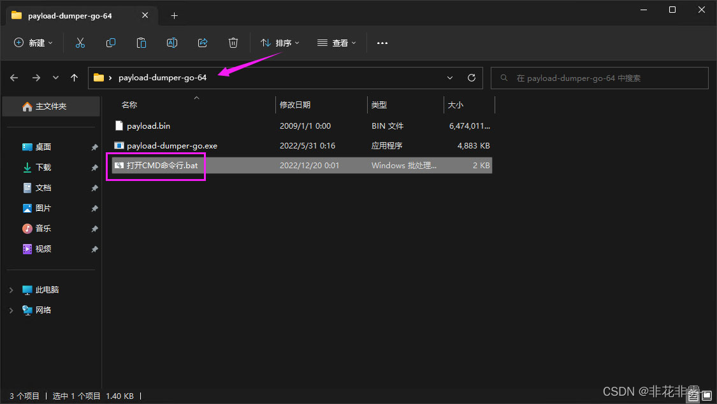The width and height of the screenshot is (717, 404).
Task: Expand the 此电脑 tree node
Action: [11, 290]
